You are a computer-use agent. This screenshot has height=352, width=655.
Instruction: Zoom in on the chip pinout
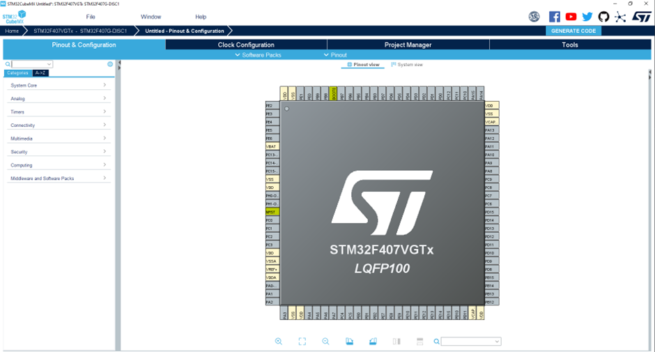click(279, 342)
